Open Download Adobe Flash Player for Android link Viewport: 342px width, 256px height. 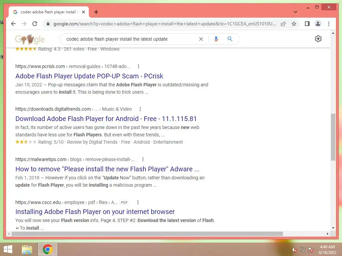(x=106, y=119)
